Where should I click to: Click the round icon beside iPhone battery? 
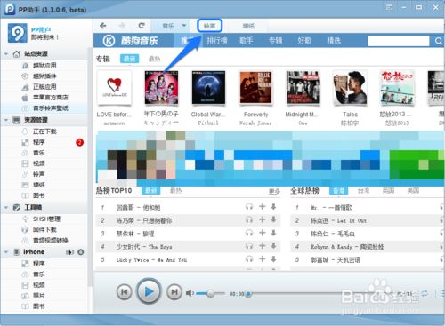[x=80, y=252]
